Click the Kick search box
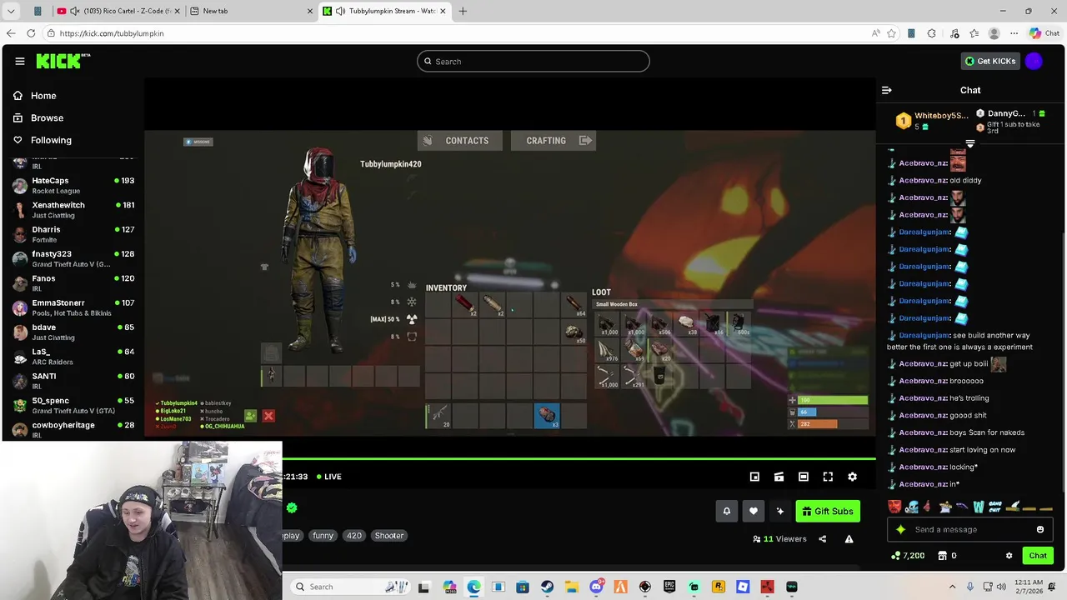The height and width of the screenshot is (600, 1067). click(533, 61)
